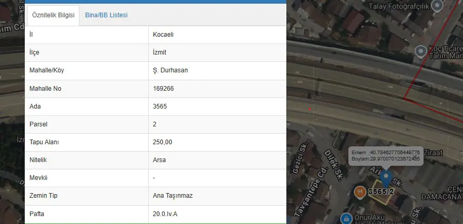Click the Dilek Sk. street label
This screenshot has height=224, width=463.
click(x=333, y=165)
